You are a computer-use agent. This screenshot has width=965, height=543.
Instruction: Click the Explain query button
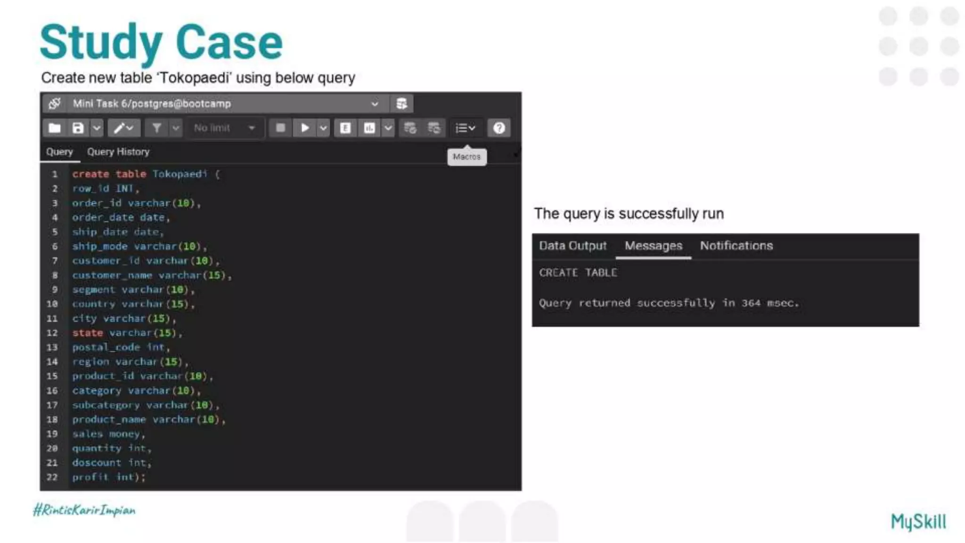(345, 128)
